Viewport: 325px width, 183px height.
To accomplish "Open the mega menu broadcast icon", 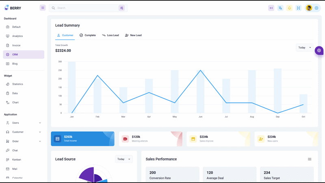I will (271, 8).
